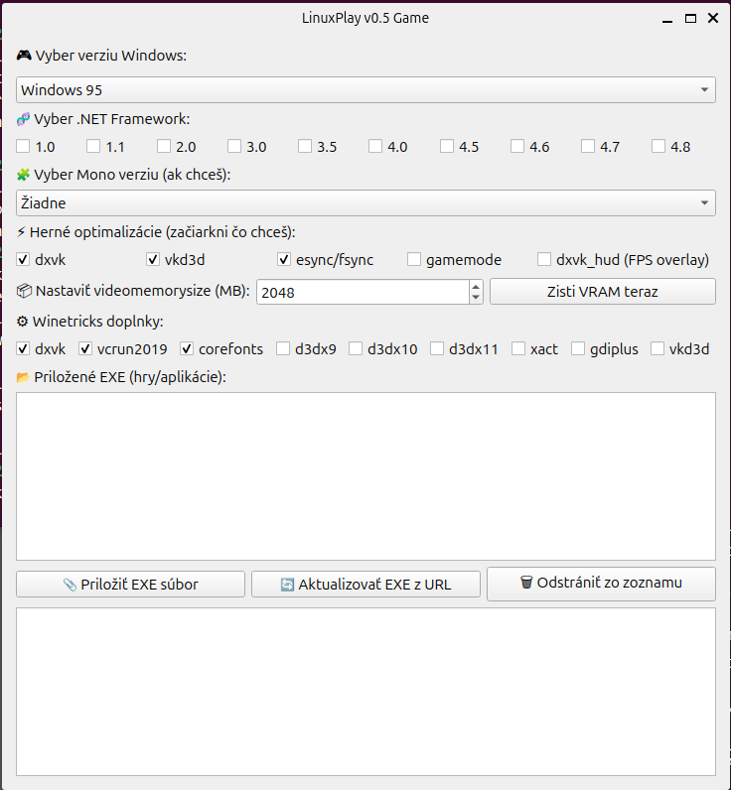Click the box icon beside Nastaviť videomemorysize
This screenshot has width=731, height=790.
point(24,291)
